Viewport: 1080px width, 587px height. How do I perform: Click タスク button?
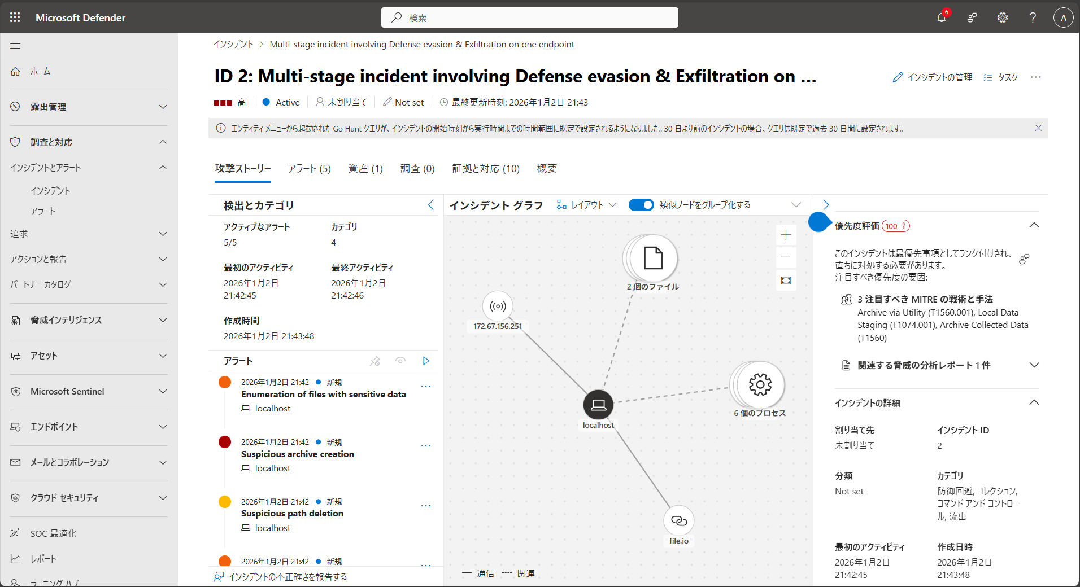(1001, 77)
